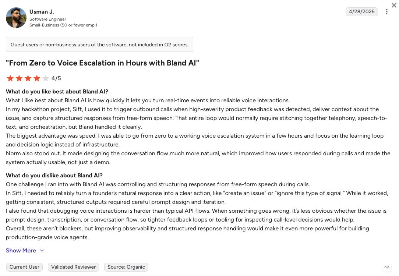Click the fourth rating star

tap(37, 78)
